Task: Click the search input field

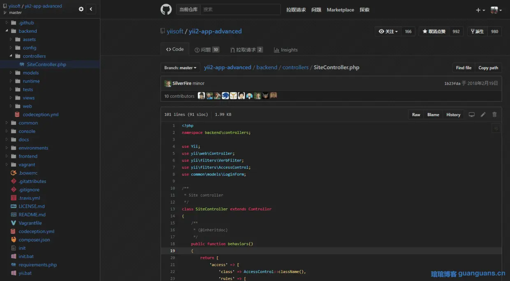Action: pos(240,9)
